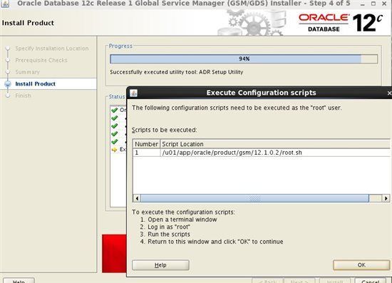
Task: Click the right arrow of horizontal scrollbar
Action: tap(386, 198)
